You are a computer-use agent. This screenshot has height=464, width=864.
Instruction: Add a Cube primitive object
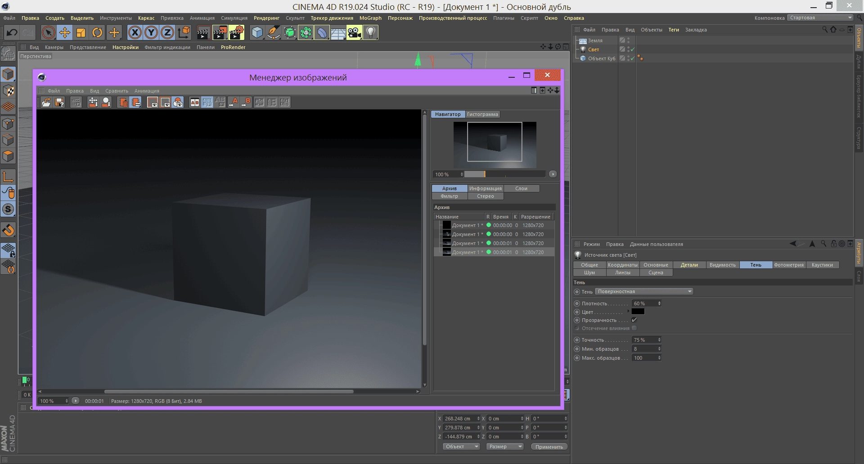tap(257, 32)
